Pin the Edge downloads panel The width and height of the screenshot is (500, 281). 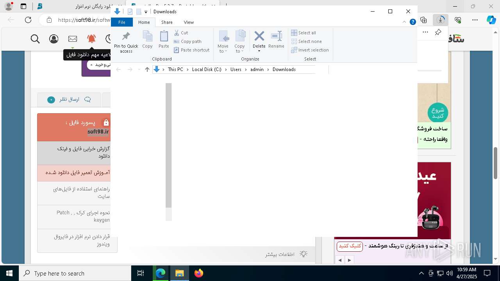[438, 32]
